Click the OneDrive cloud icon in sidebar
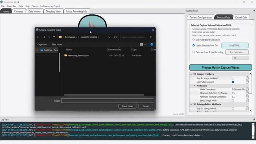 (42, 50)
